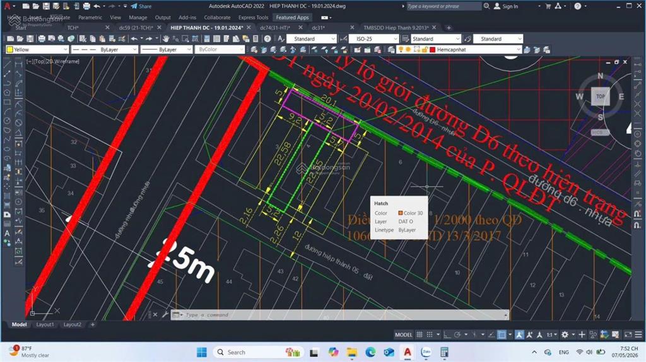Image resolution: width=646 pixels, height=362 pixels.
Task: Click the Zoom Window icon in the Standard toolbar
Action: (185, 38)
